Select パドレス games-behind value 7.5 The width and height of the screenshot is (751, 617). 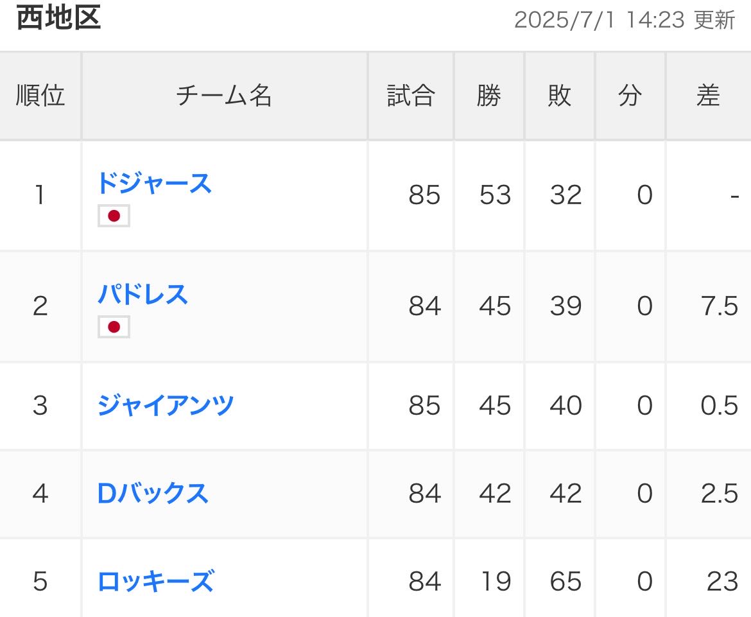pyautogui.click(x=720, y=306)
